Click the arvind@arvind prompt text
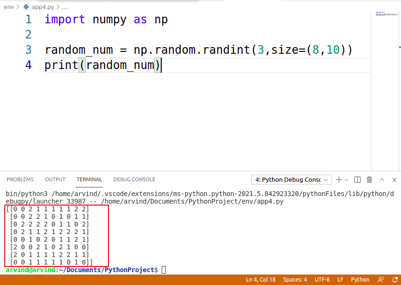Image resolution: width=401 pixels, height=285 pixels. (30, 270)
